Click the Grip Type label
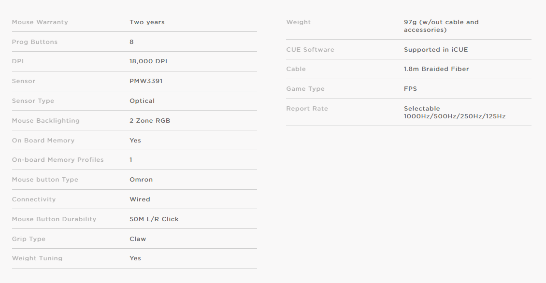The width and height of the screenshot is (546, 283). pyautogui.click(x=29, y=239)
